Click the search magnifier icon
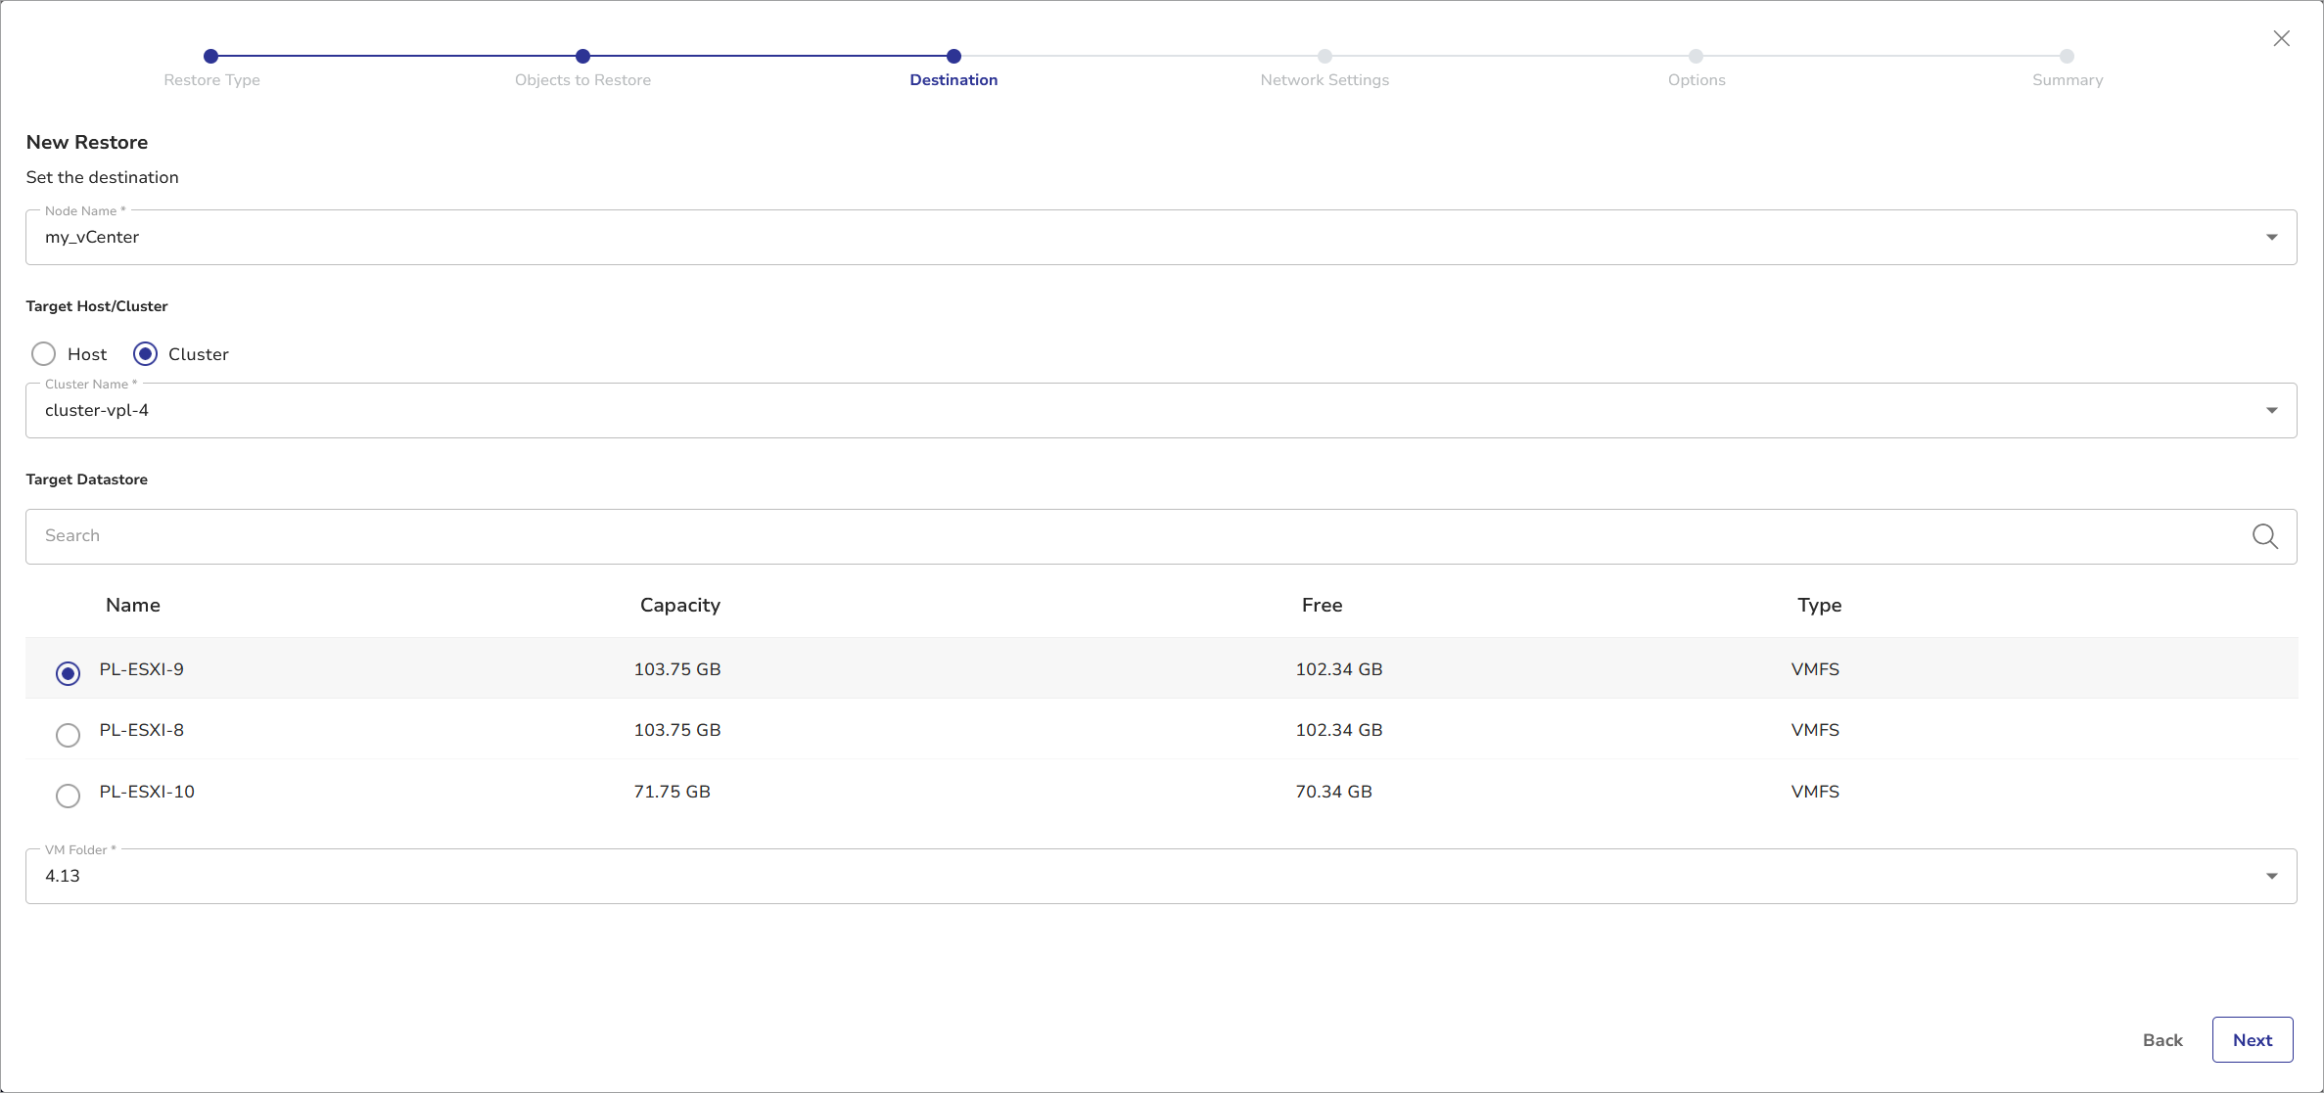The width and height of the screenshot is (2324, 1093). pyautogui.click(x=2264, y=536)
